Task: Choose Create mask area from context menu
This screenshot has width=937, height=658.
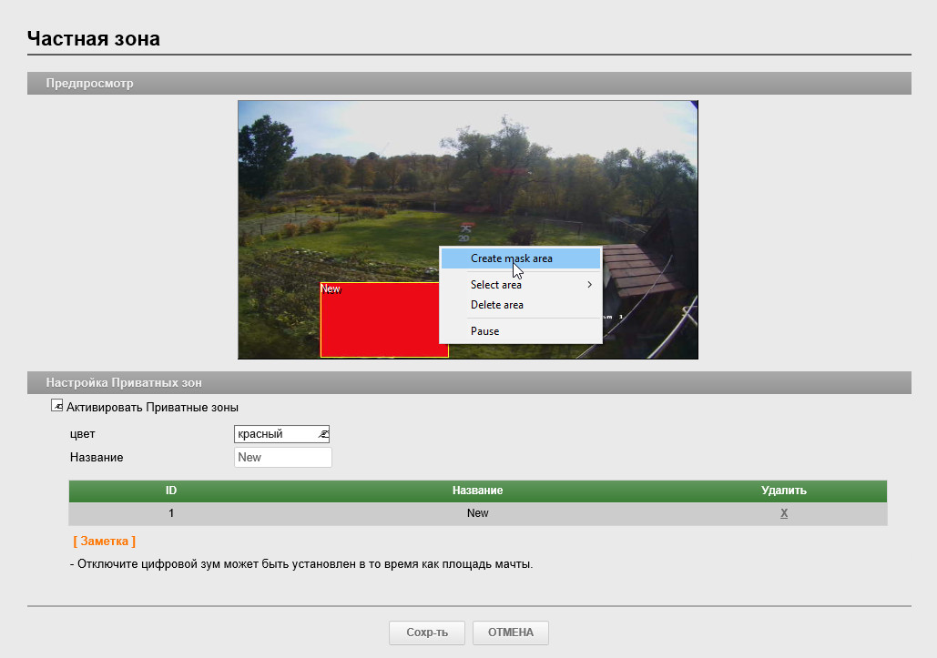Action: 521,258
